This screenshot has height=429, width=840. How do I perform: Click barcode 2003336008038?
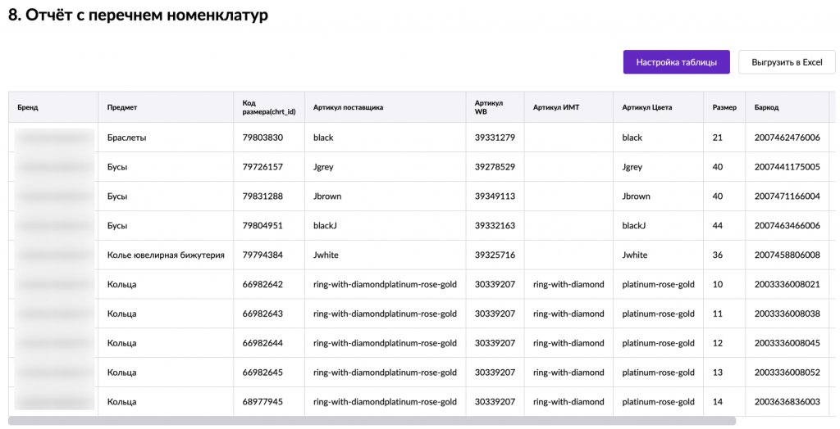(x=787, y=314)
